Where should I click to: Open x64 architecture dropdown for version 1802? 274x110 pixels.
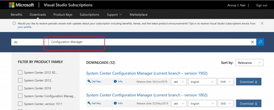pyautogui.click(x=179, y=103)
